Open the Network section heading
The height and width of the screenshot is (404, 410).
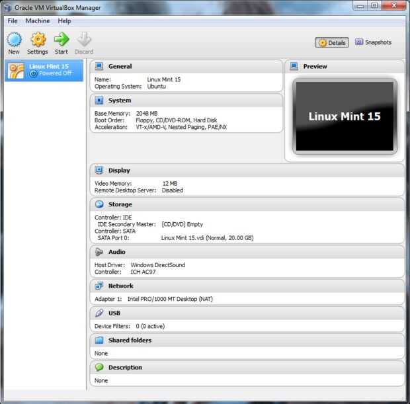pyautogui.click(x=121, y=286)
